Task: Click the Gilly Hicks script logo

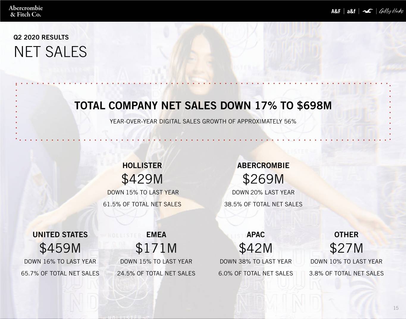Action: [391, 11]
